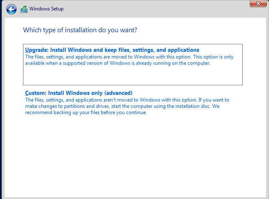Click the Windows Setup installer icon
Image resolution: width=269 pixels, height=199 pixels.
click(24, 9)
